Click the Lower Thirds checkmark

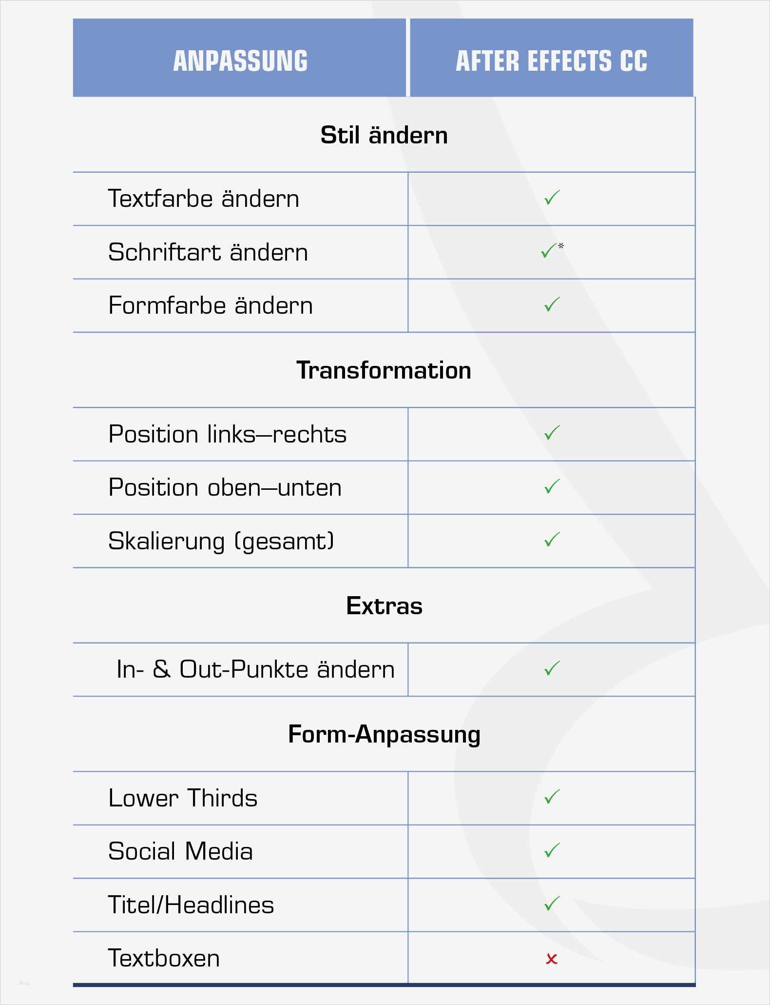(x=552, y=797)
